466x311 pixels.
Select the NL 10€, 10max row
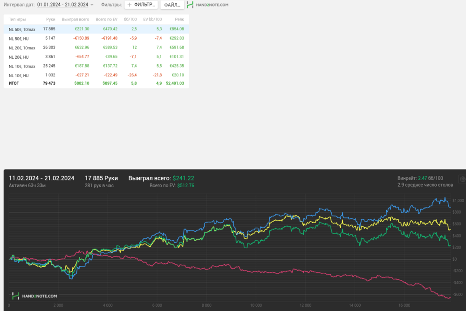click(x=96, y=66)
